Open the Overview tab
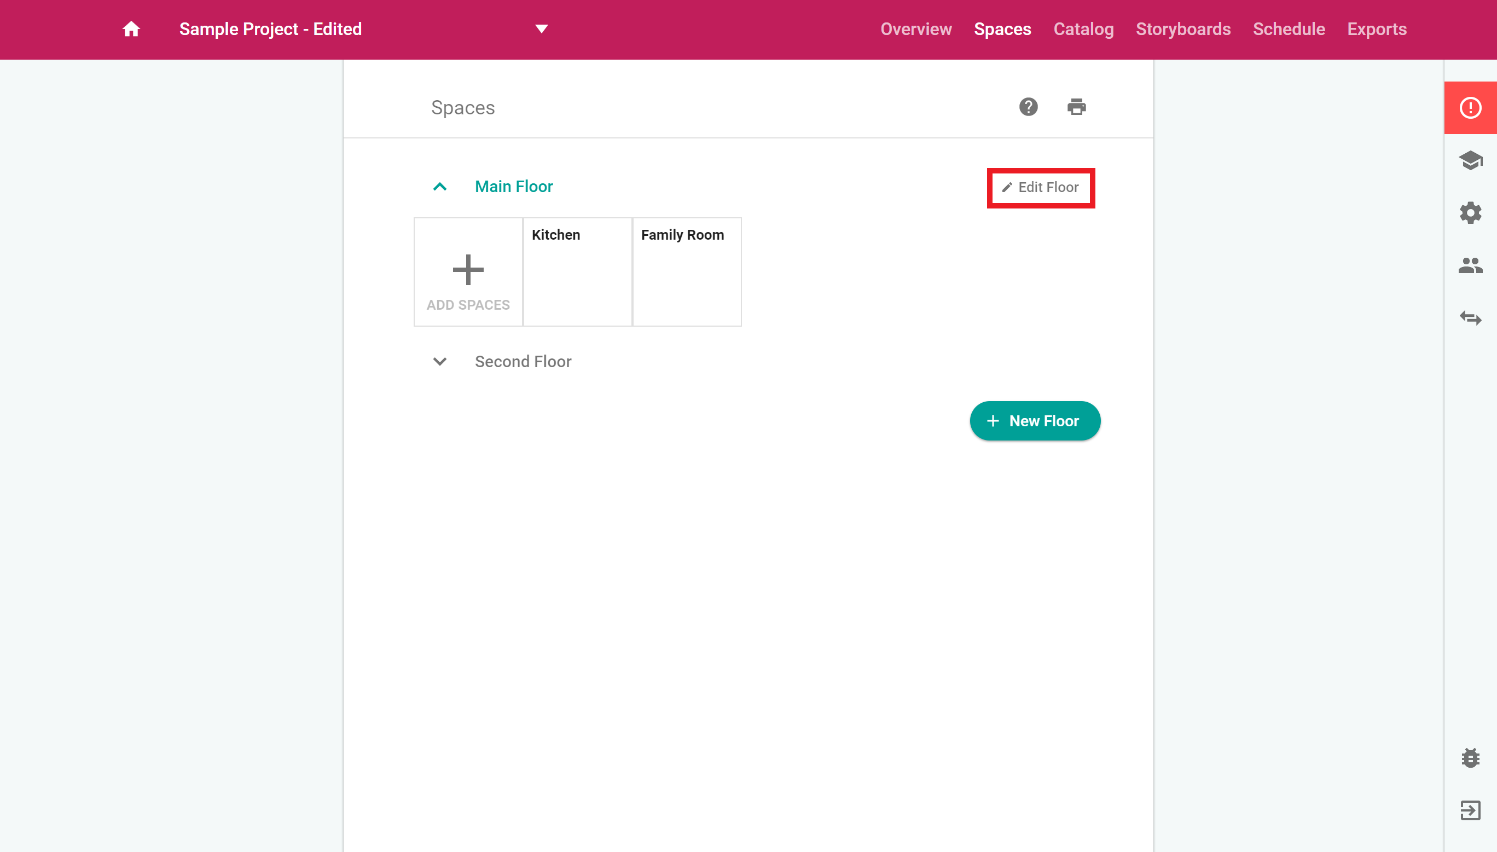This screenshot has height=852, width=1497. coord(916,29)
